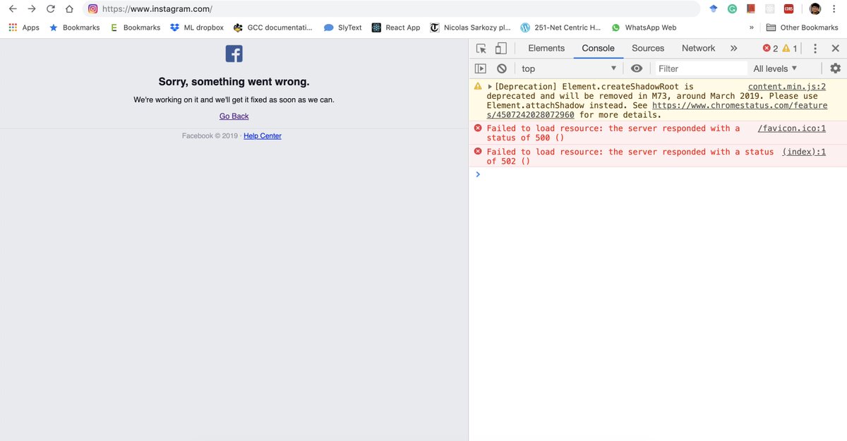Viewport: 847px width, 441px height.
Task: Reload the page with the refresh icon
Action: click(50, 9)
